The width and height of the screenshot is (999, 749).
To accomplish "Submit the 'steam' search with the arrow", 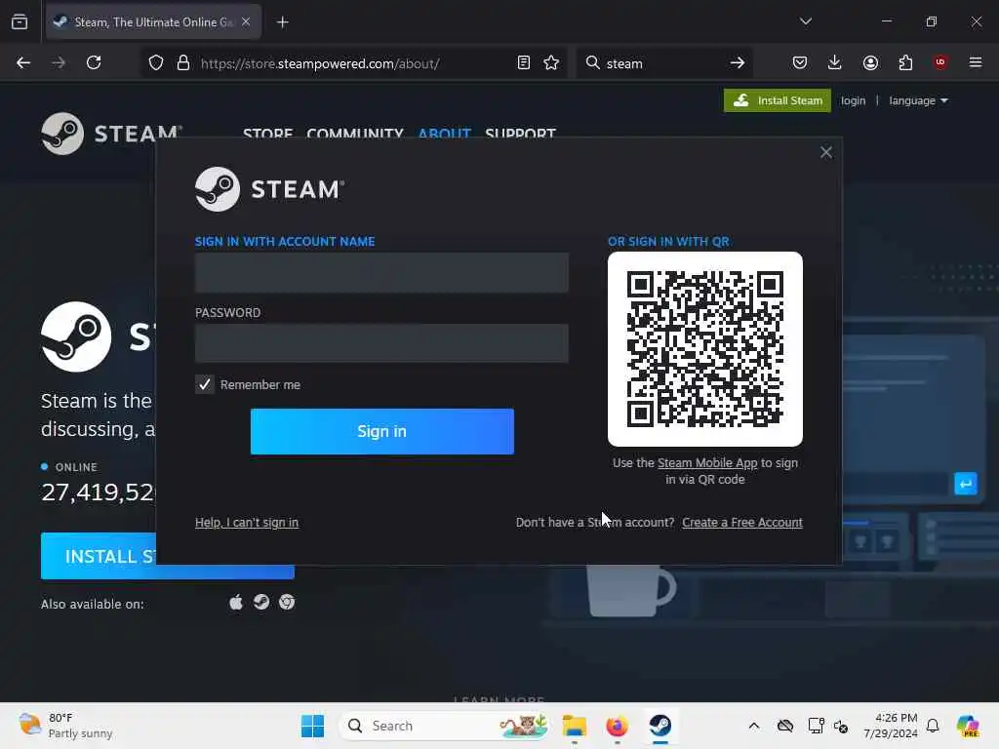I will pos(738,62).
